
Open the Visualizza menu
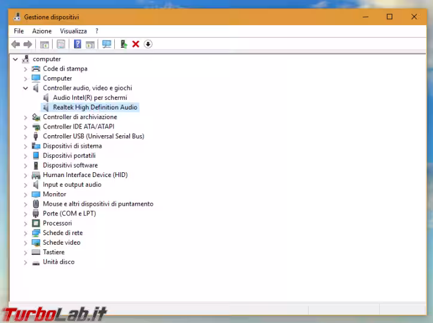(x=74, y=31)
